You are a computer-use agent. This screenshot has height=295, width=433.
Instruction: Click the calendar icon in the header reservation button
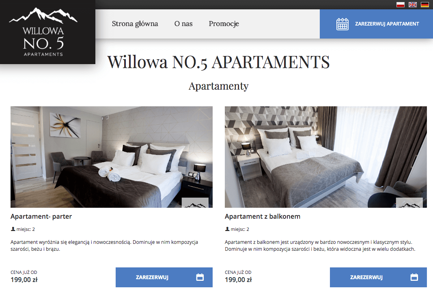click(x=343, y=24)
